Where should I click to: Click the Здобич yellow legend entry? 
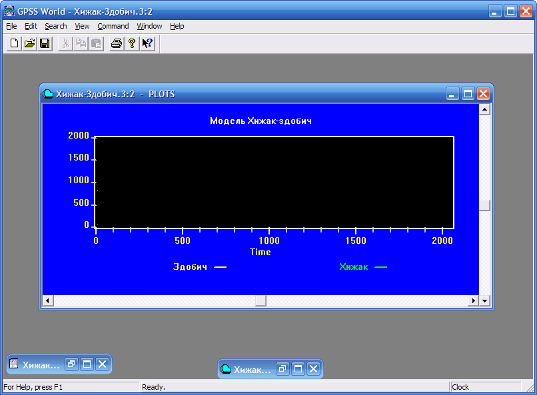point(200,266)
